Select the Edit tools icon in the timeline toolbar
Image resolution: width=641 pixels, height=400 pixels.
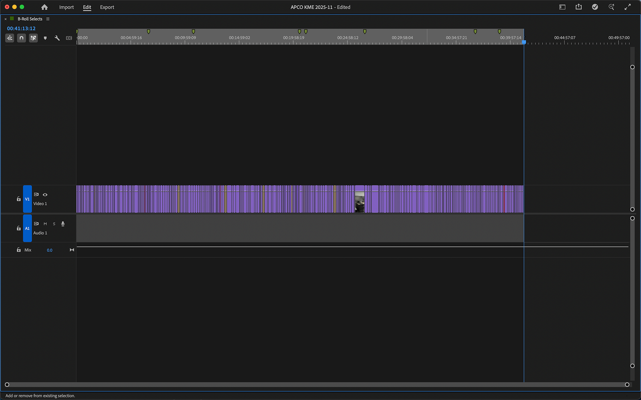pyautogui.click(x=10, y=38)
